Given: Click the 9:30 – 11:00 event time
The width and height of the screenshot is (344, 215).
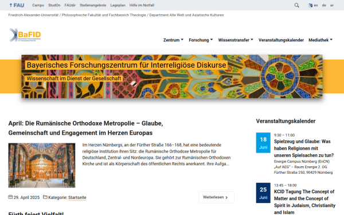Looking at the screenshot, I should point(284,135).
